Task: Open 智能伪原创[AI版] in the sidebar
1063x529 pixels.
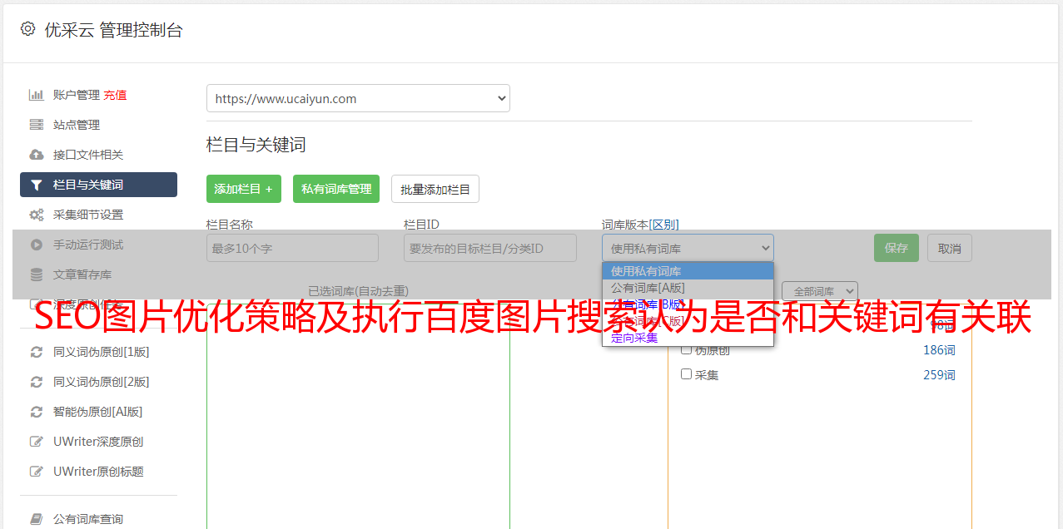Action: pyautogui.click(x=98, y=412)
